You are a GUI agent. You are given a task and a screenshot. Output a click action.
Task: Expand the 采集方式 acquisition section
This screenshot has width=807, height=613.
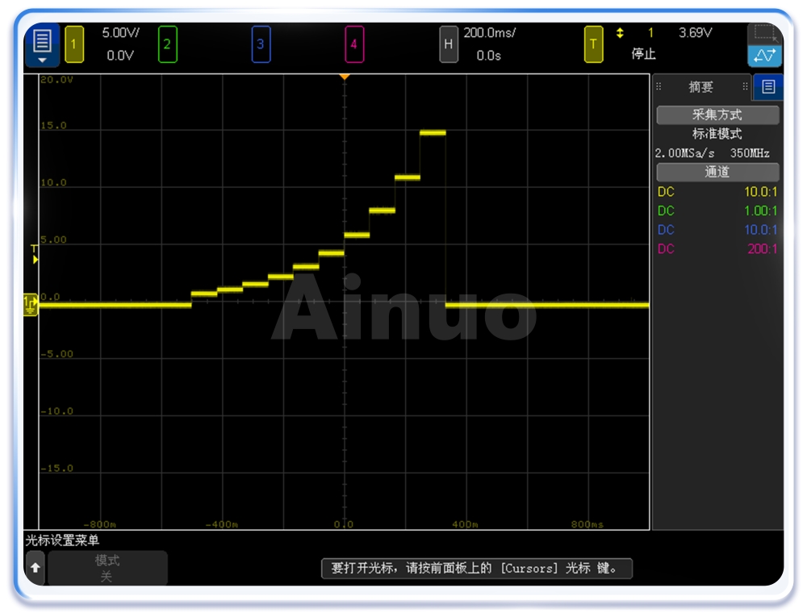(x=717, y=115)
